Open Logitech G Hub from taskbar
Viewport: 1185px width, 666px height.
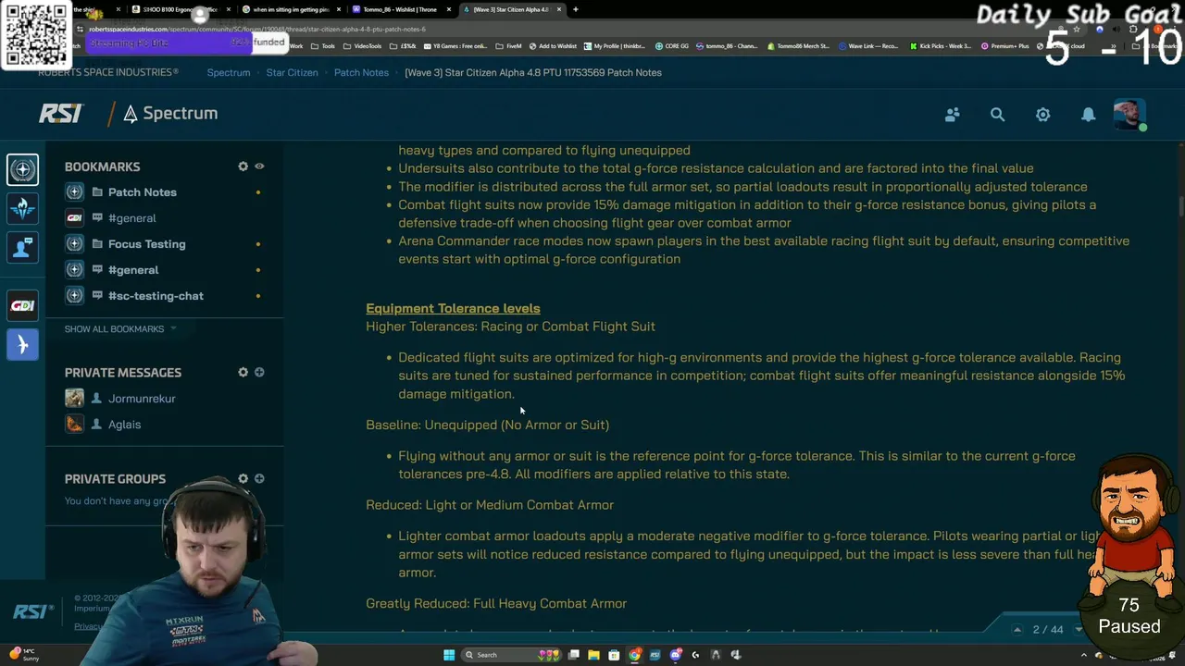(695, 655)
